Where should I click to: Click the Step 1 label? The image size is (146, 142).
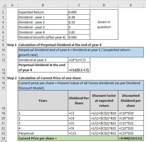click(12, 45)
